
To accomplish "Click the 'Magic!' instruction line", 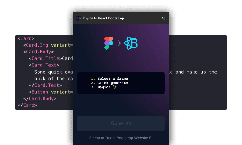I will (x=104, y=87).
